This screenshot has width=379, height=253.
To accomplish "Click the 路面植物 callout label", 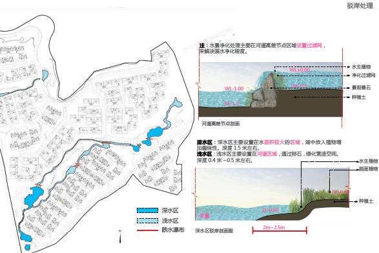I will (x=369, y=169).
